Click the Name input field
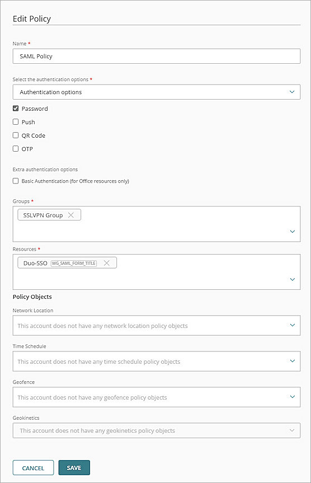311x483 pixels. coord(157,57)
